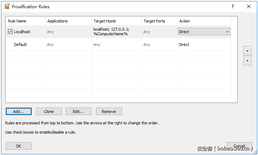
Task: Open the Edit... dialog for the selected rule
Action: 79,112
